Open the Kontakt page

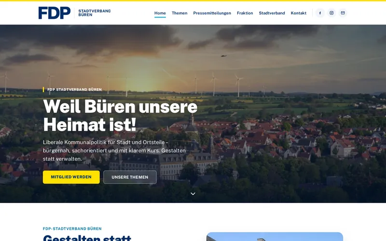298,13
